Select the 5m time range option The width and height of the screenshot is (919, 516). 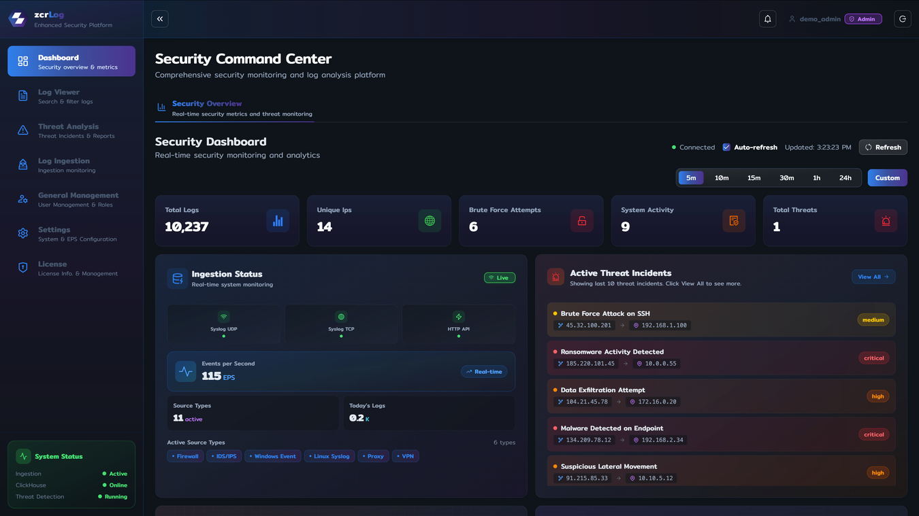coord(691,178)
